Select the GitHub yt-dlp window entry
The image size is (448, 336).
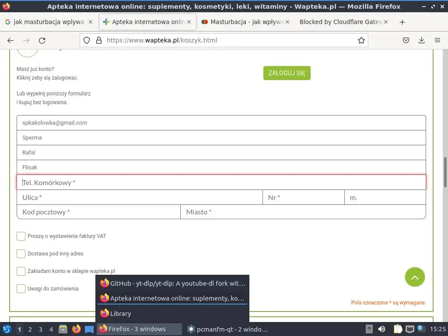click(x=172, y=283)
